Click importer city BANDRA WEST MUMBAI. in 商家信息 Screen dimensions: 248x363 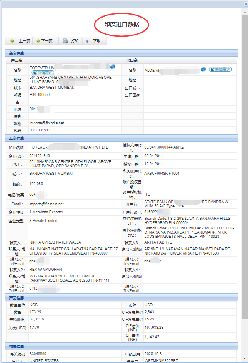click(x=52, y=88)
